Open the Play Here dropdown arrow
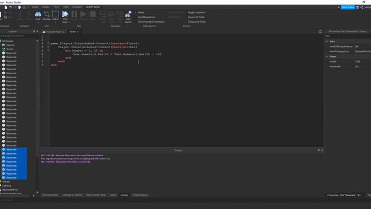The width and height of the screenshot is (371, 209). [x=68, y=22]
